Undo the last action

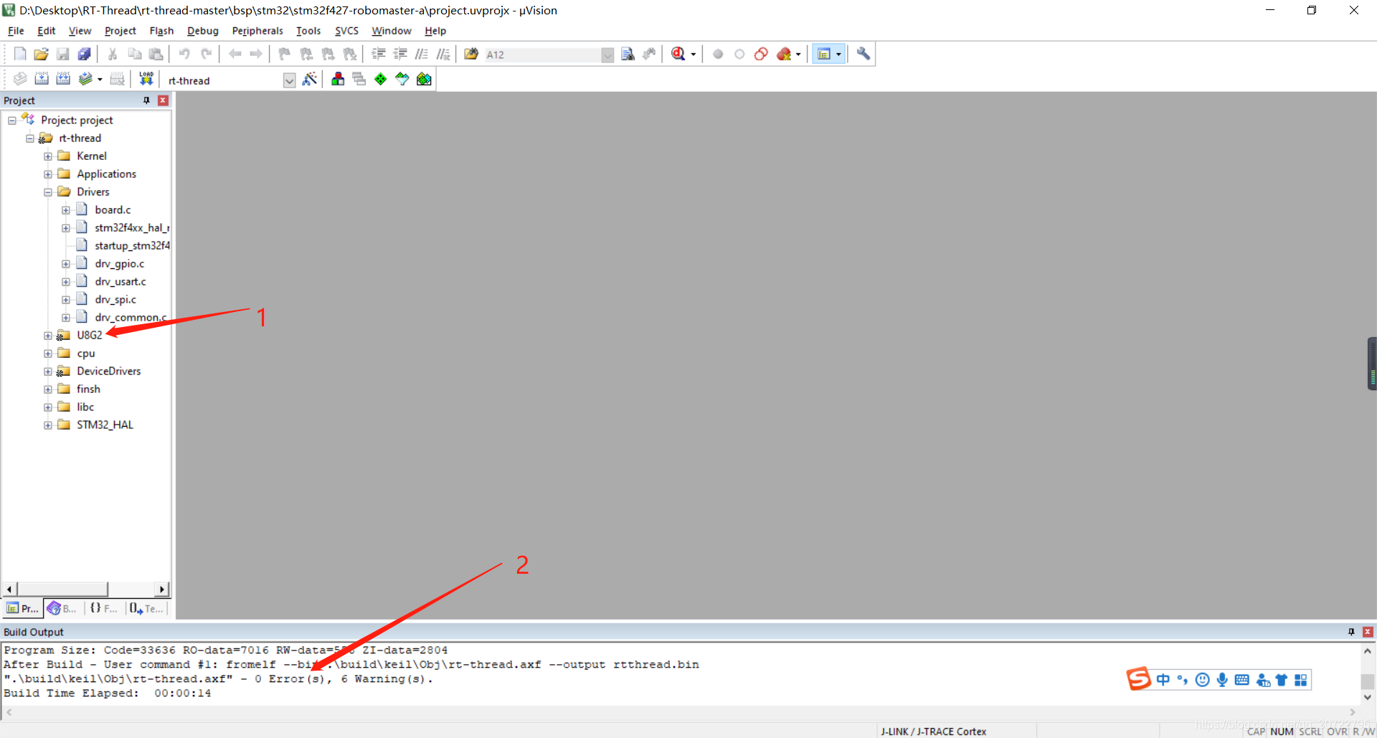[184, 54]
